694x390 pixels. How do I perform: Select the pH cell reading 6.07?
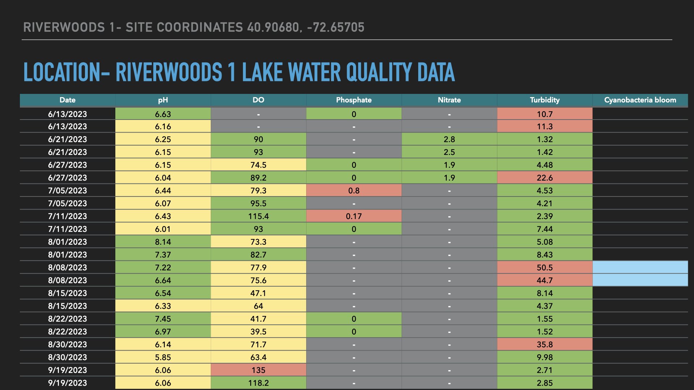coord(163,203)
